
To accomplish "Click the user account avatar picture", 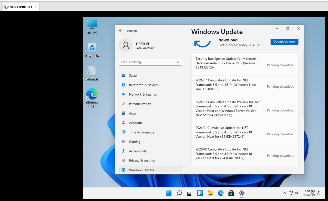I will [x=126, y=45].
